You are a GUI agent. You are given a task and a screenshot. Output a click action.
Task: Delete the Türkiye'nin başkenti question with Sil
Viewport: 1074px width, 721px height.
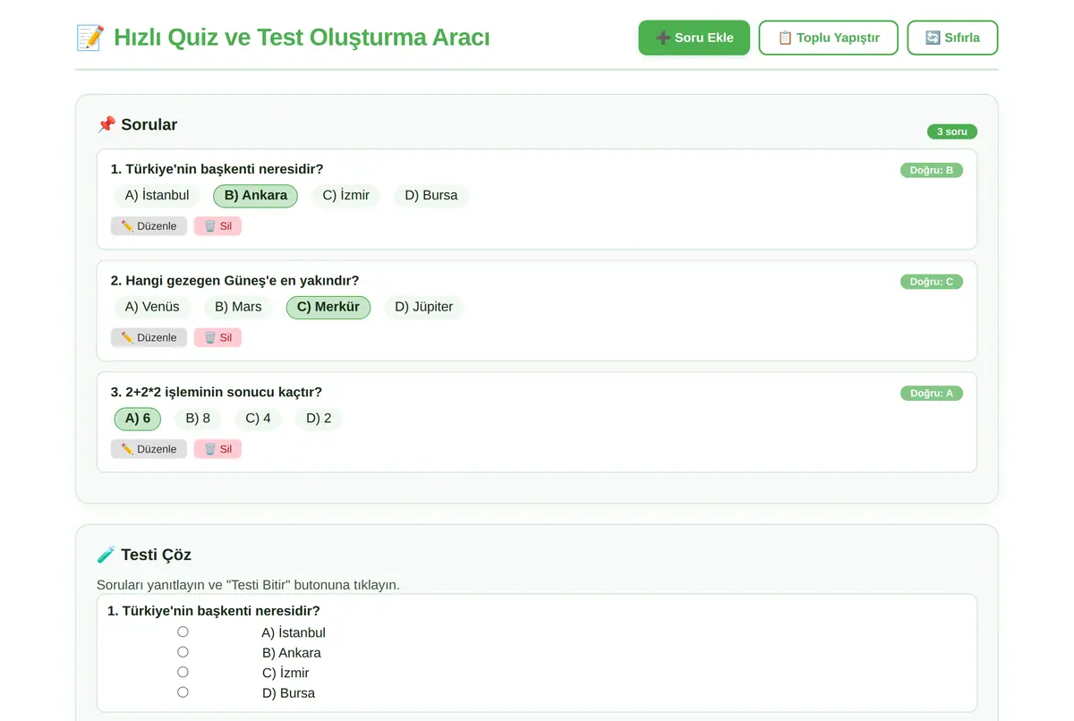(x=217, y=226)
